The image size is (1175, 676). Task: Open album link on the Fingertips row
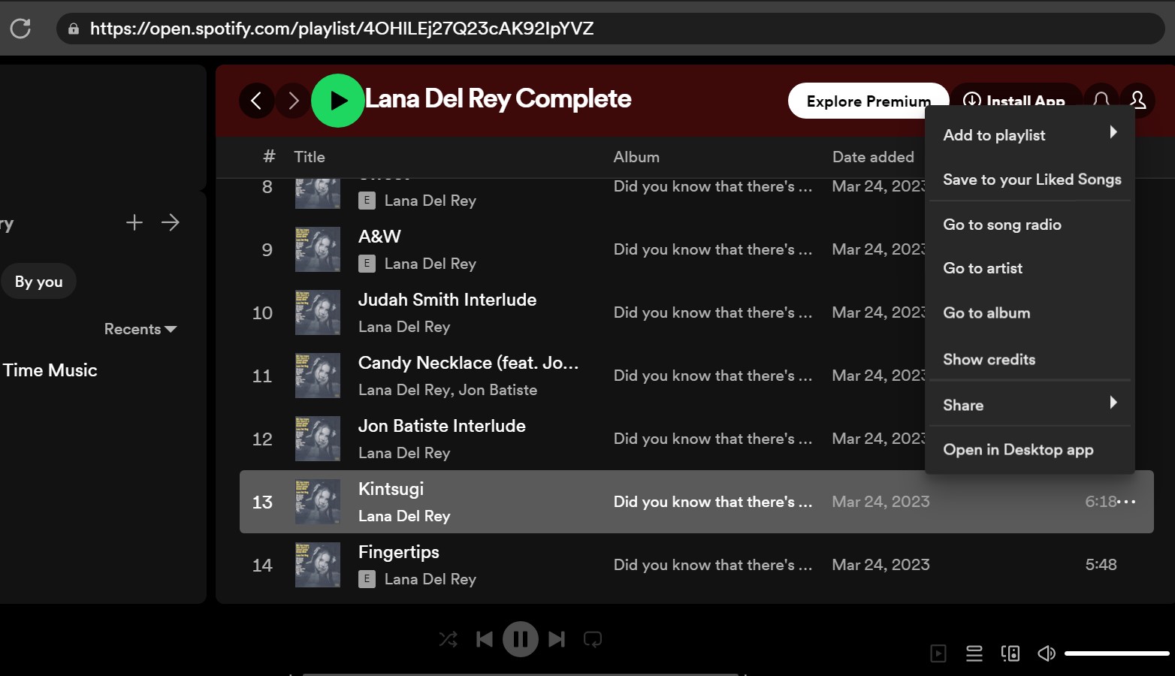(x=712, y=565)
